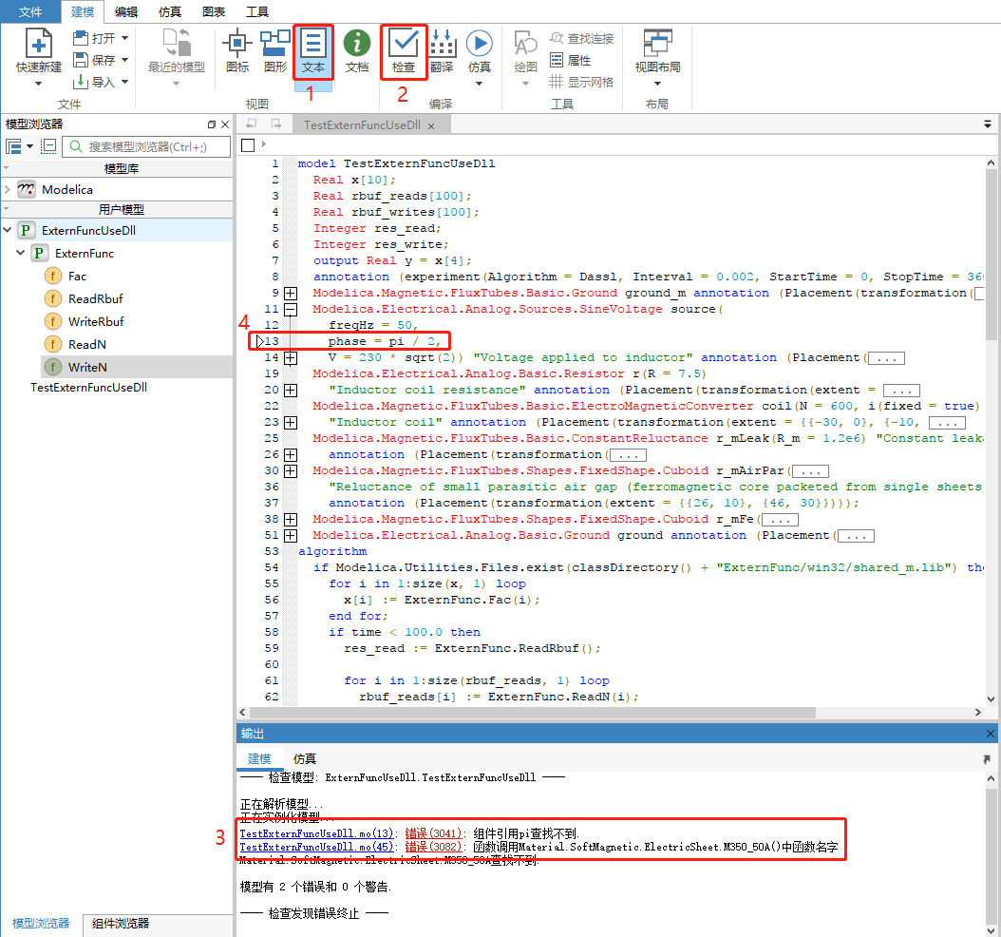Close the 模型浏览器 panel
The image size is (1001, 937).
pyautogui.click(x=225, y=124)
